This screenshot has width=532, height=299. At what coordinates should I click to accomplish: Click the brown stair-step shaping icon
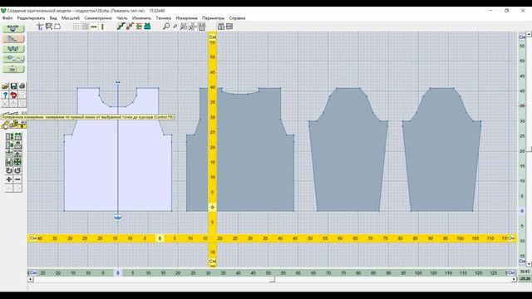click(130, 27)
